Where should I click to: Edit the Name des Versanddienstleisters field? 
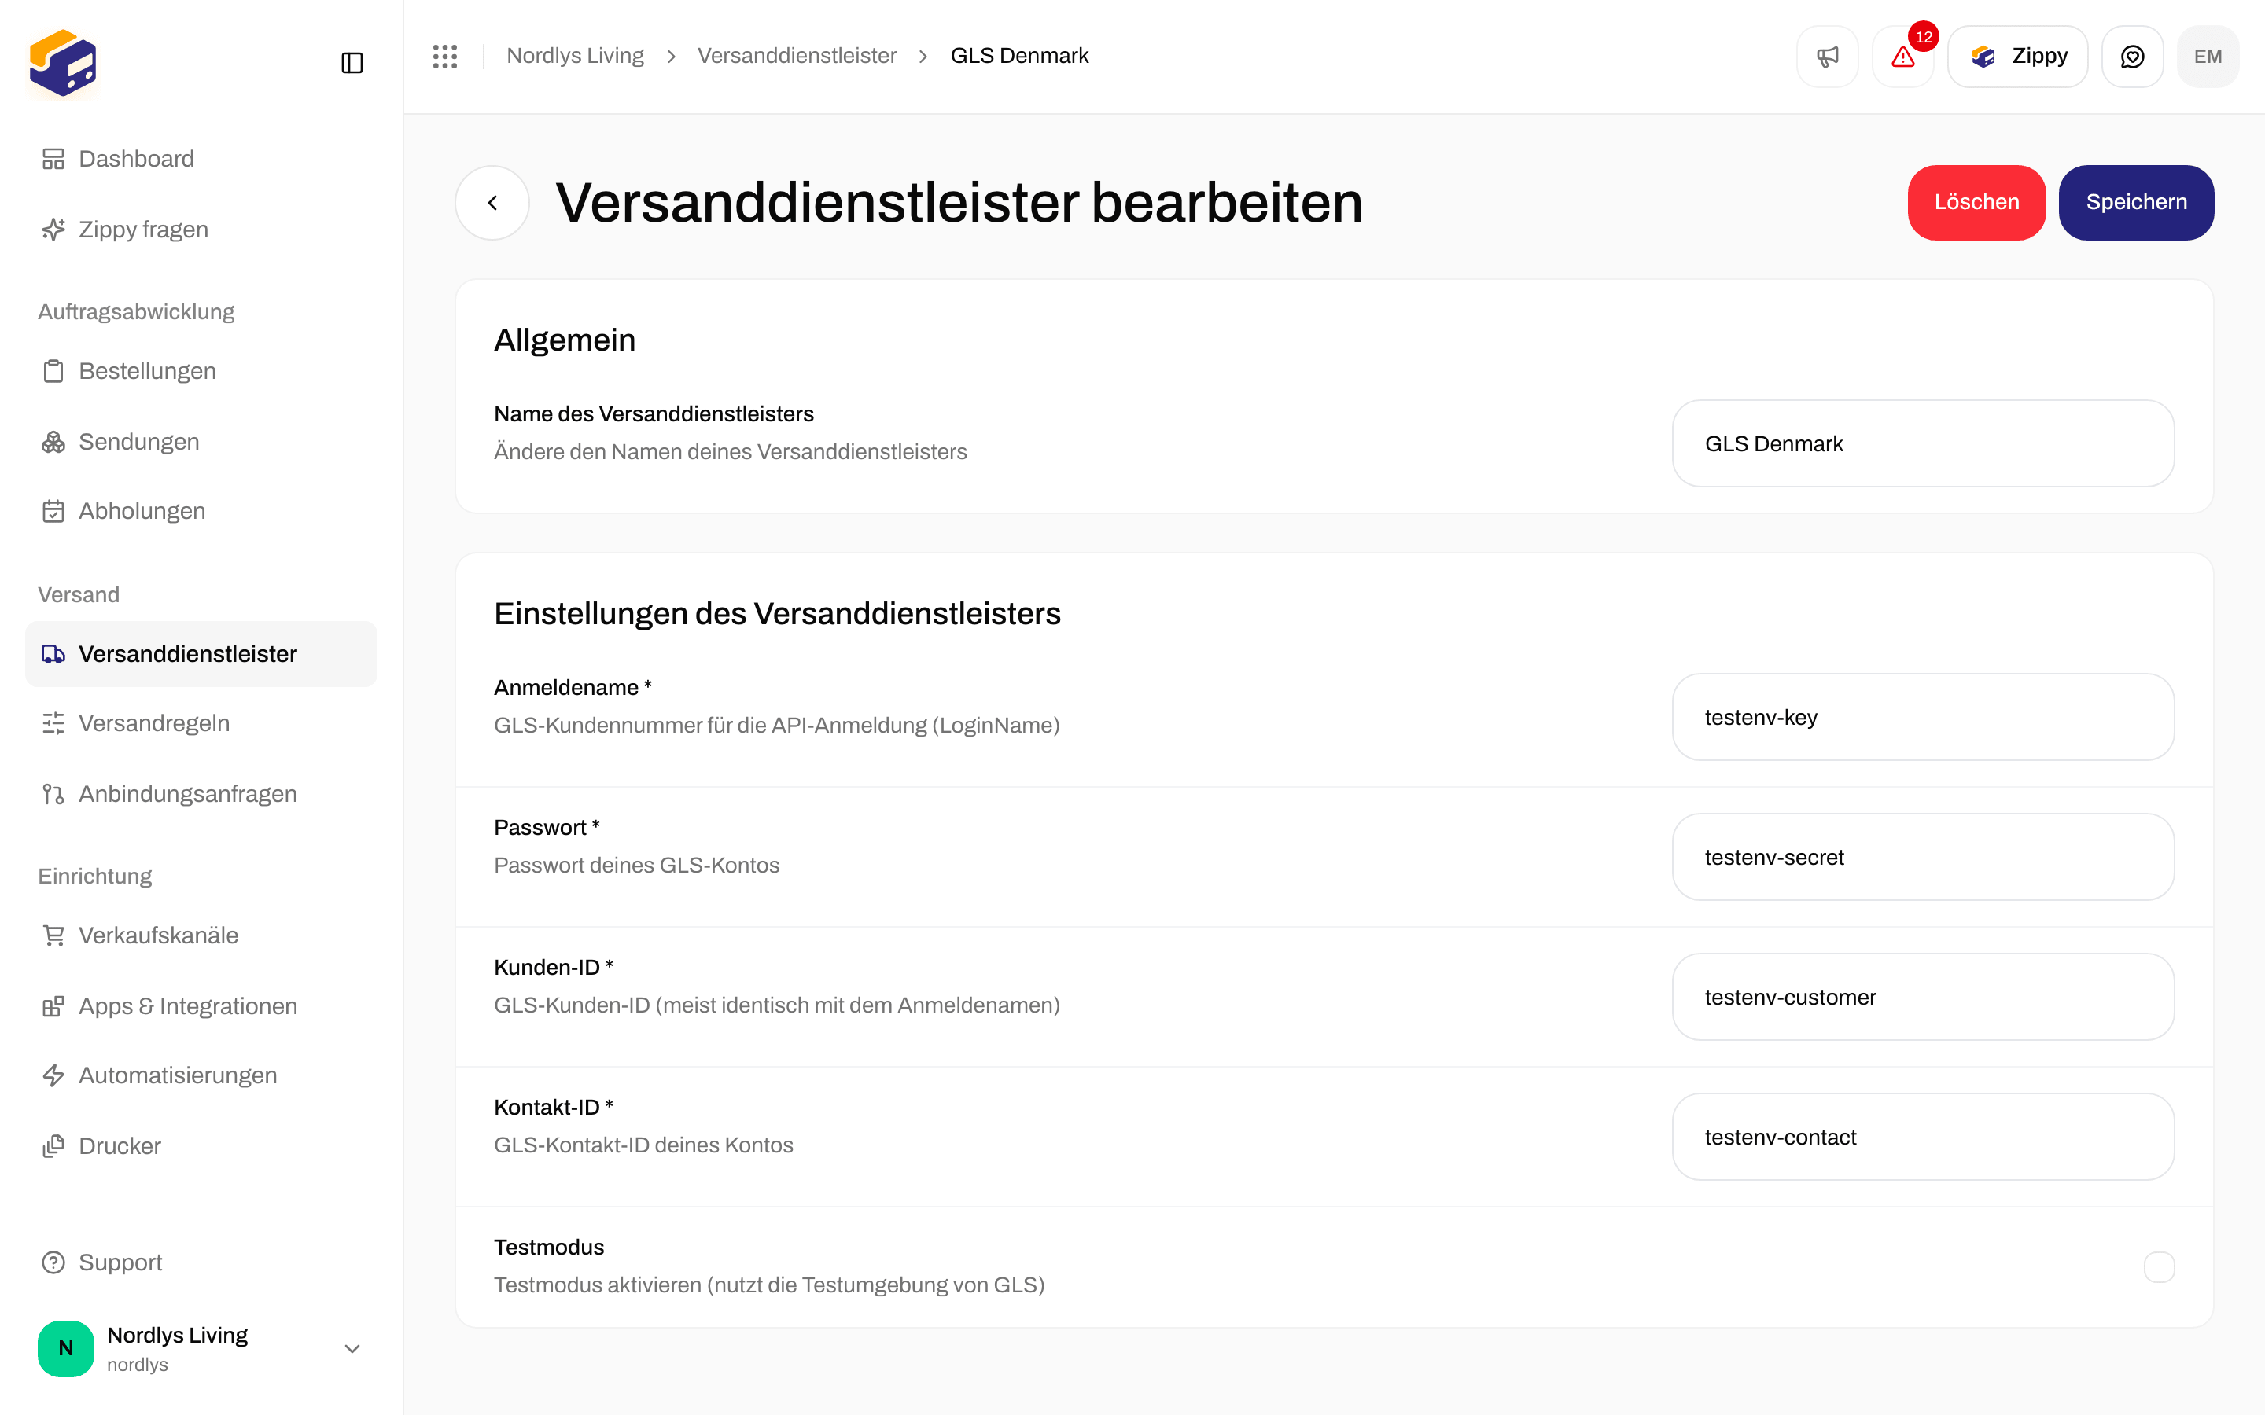coord(1922,443)
